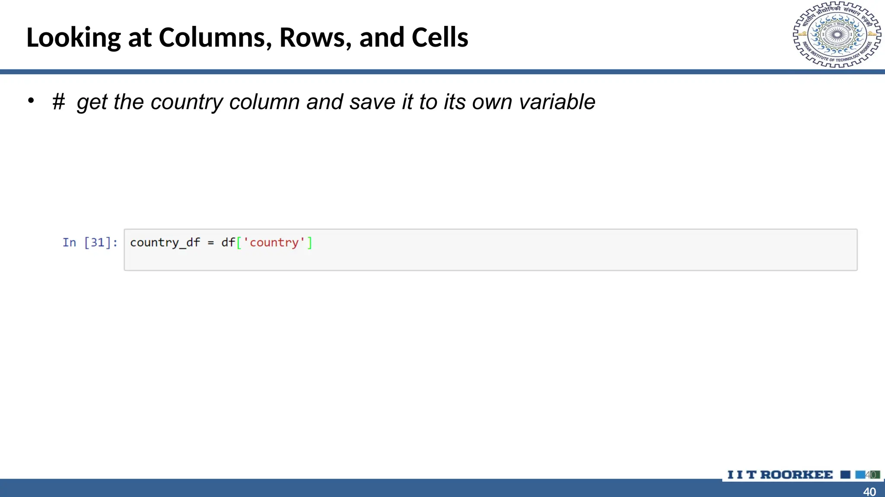The width and height of the screenshot is (885, 497).
Task: Click the word 'variable' in the bullet text
Action: pyautogui.click(x=557, y=102)
